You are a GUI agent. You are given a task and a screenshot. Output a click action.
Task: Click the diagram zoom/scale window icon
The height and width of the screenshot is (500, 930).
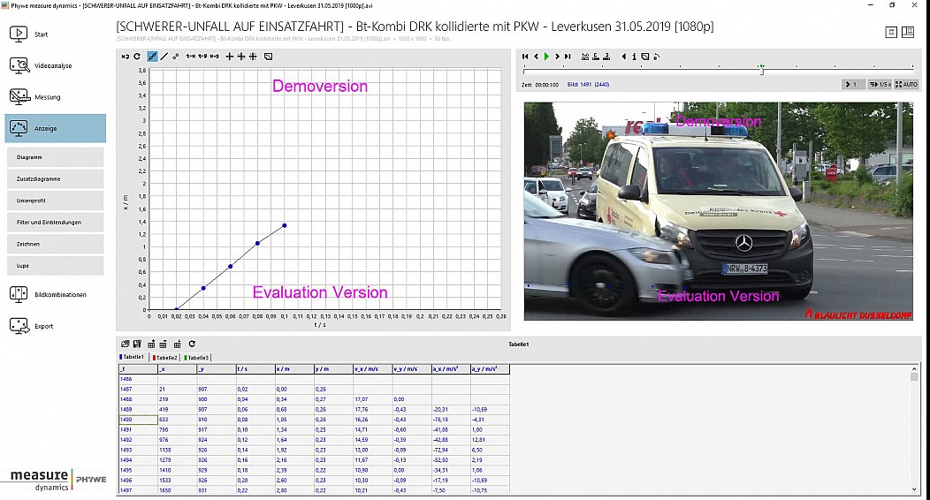pos(268,57)
